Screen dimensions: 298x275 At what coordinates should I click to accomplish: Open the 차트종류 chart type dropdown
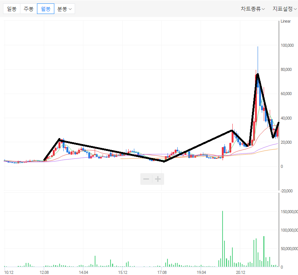point(253,9)
